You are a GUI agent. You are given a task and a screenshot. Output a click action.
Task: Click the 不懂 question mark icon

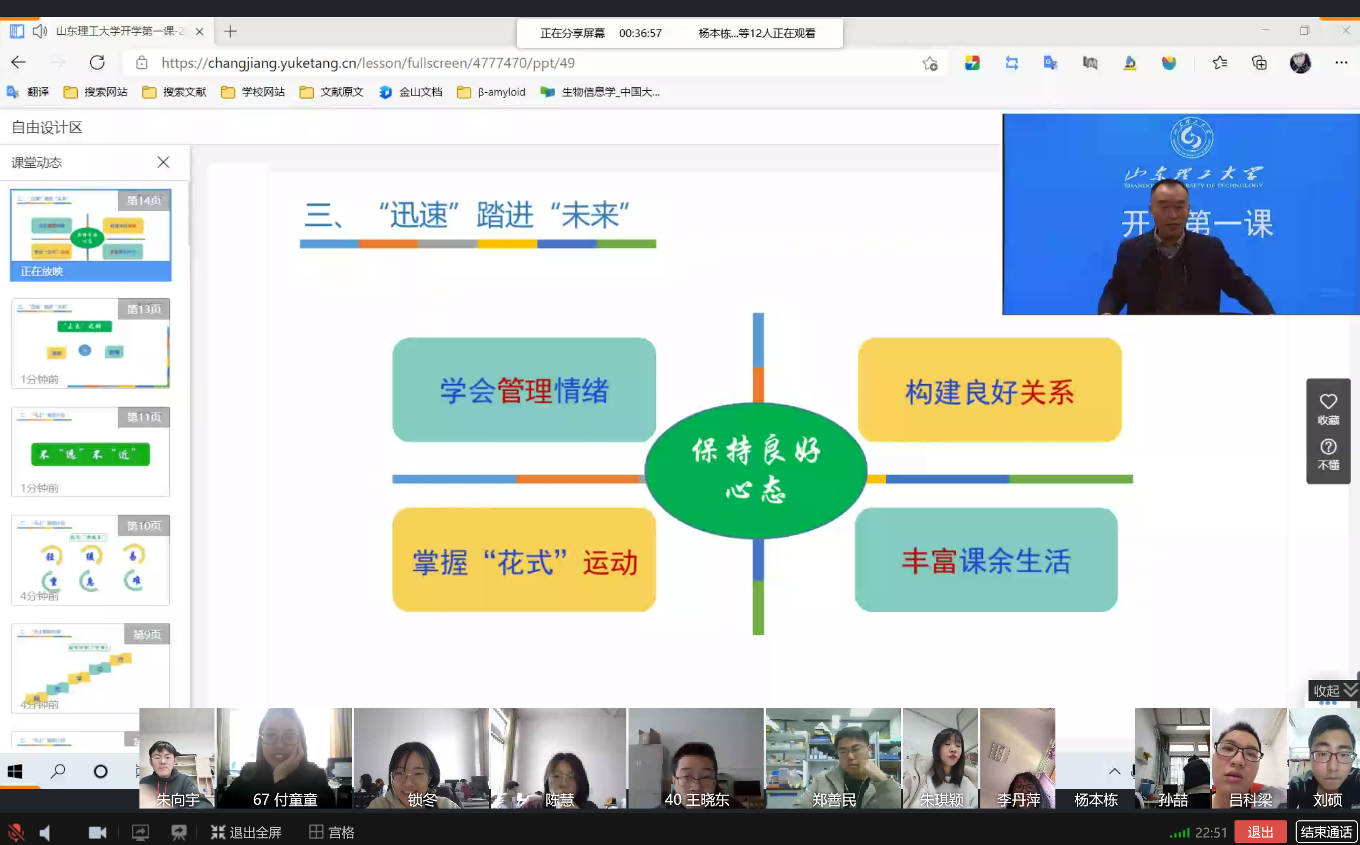(1328, 448)
